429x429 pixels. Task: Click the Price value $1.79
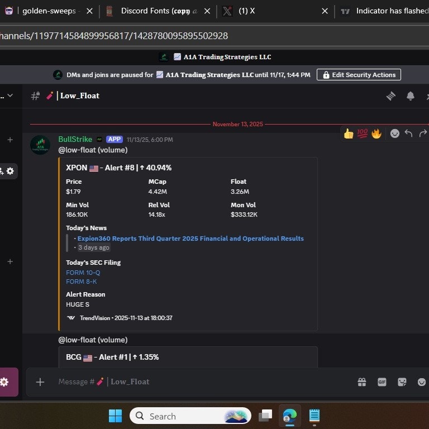coord(73,192)
